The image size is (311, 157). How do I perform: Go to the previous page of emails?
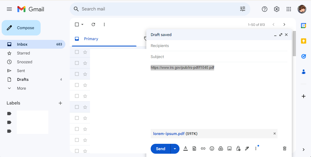click(273, 24)
